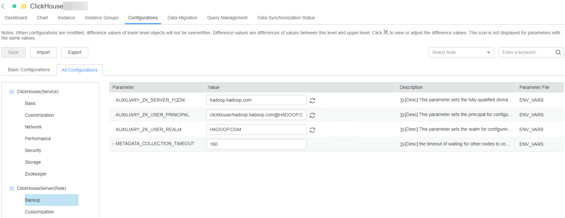Select Network in the configuration tree
This screenshot has width=565, height=218.
tap(33, 127)
